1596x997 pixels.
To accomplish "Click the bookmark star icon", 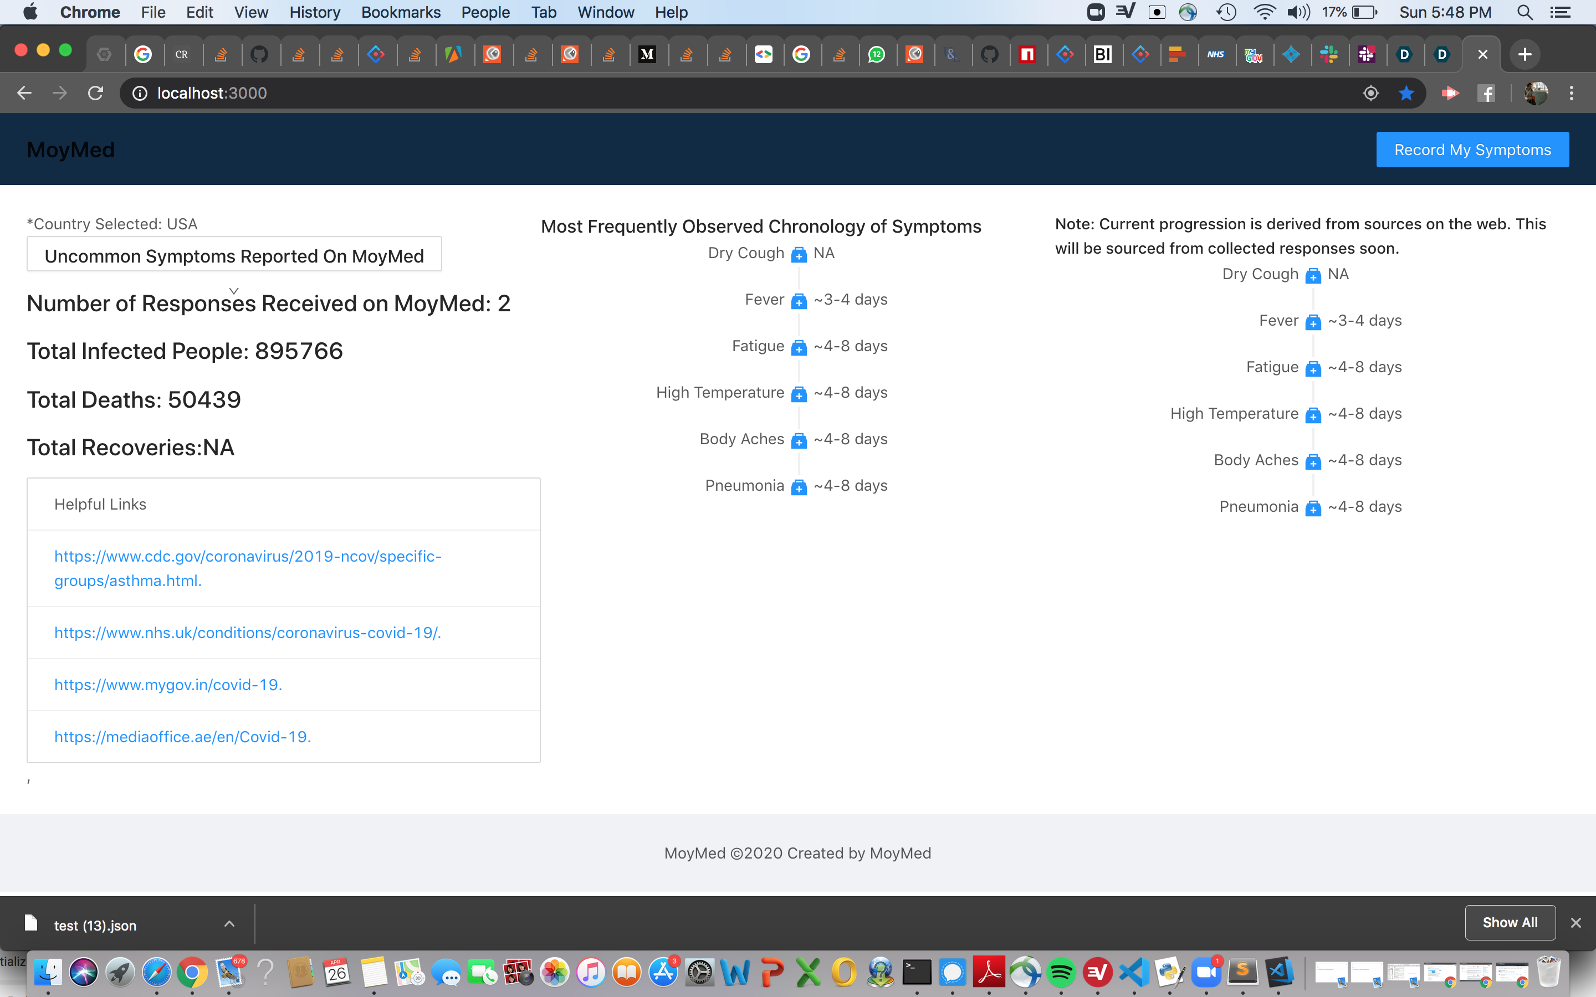I will coord(1406,93).
